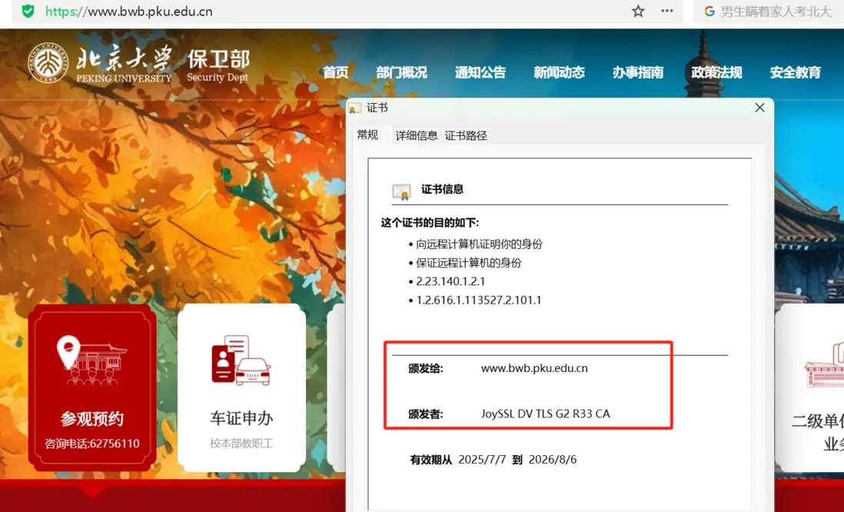Image resolution: width=844 pixels, height=512 pixels.
Task: Open 部门概况 navigation item
Action: pyautogui.click(x=401, y=72)
